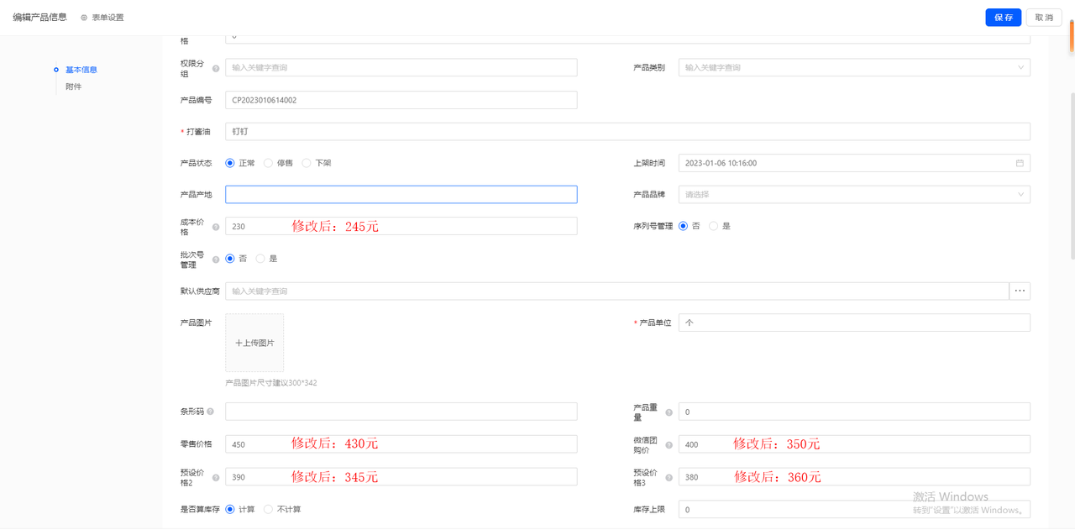Click 取消 button

(1044, 18)
